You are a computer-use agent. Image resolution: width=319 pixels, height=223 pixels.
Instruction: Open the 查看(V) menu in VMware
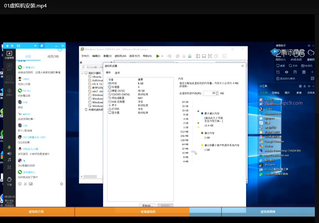pos(107,56)
